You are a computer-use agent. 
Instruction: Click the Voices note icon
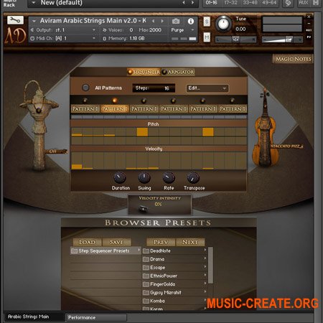click(105, 30)
